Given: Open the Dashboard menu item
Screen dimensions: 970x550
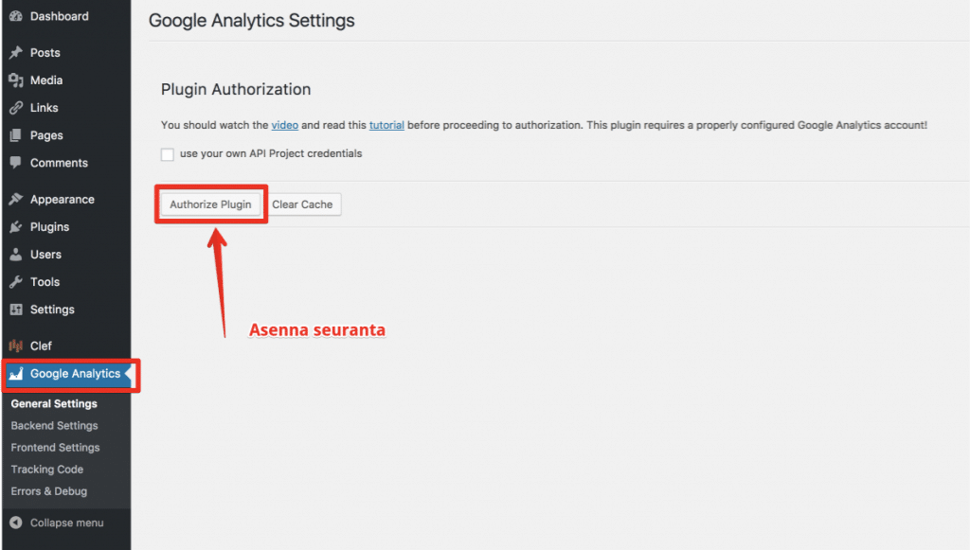Looking at the screenshot, I should [x=60, y=17].
